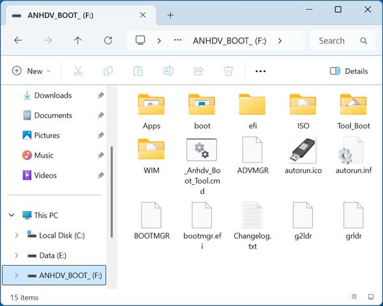Select the ISO folder

pyautogui.click(x=303, y=112)
